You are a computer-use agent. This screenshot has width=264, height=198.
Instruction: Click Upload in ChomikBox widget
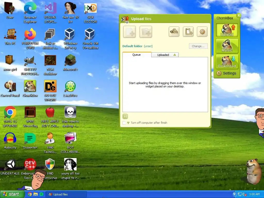[x=227, y=30]
